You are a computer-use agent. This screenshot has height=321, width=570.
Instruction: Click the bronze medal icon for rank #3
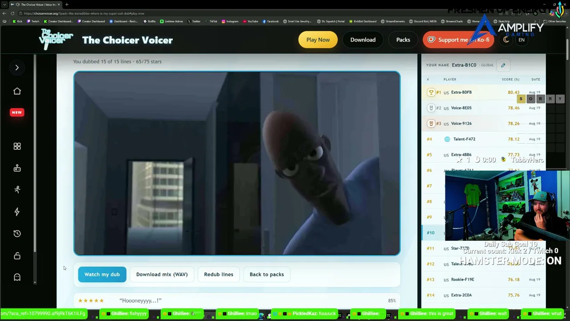(431, 123)
